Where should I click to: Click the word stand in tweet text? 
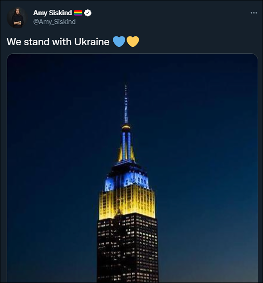pyautogui.click(x=37, y=42)
